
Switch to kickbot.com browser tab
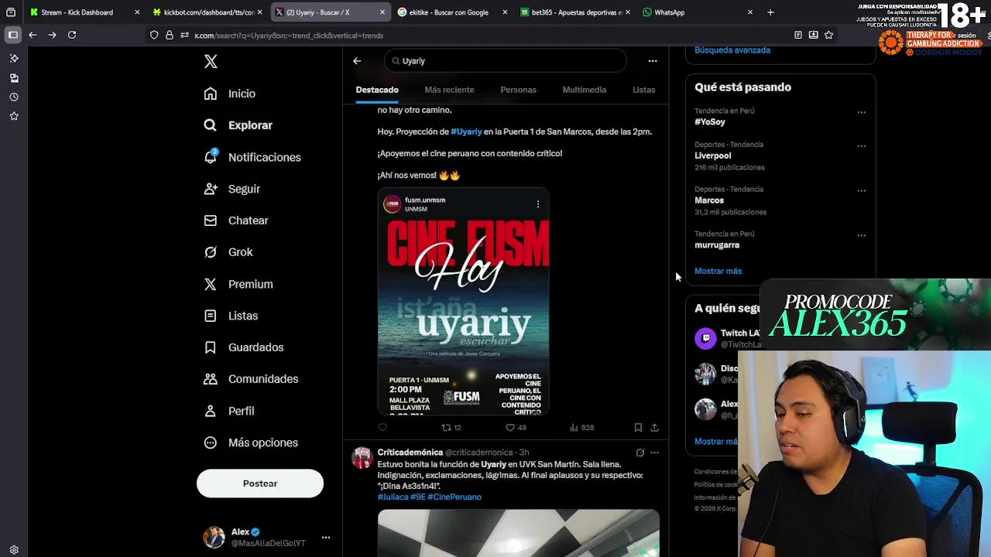(x=207, y=12)
